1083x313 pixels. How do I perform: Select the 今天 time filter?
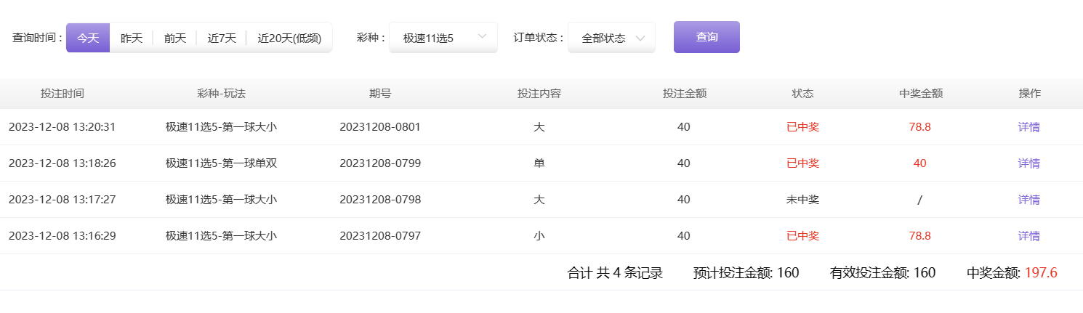click(88, 38)
